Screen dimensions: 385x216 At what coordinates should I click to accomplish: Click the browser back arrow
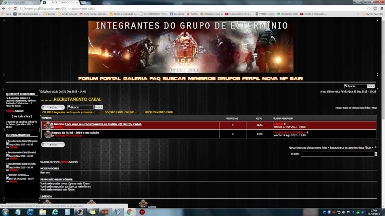tap(3, 8)
